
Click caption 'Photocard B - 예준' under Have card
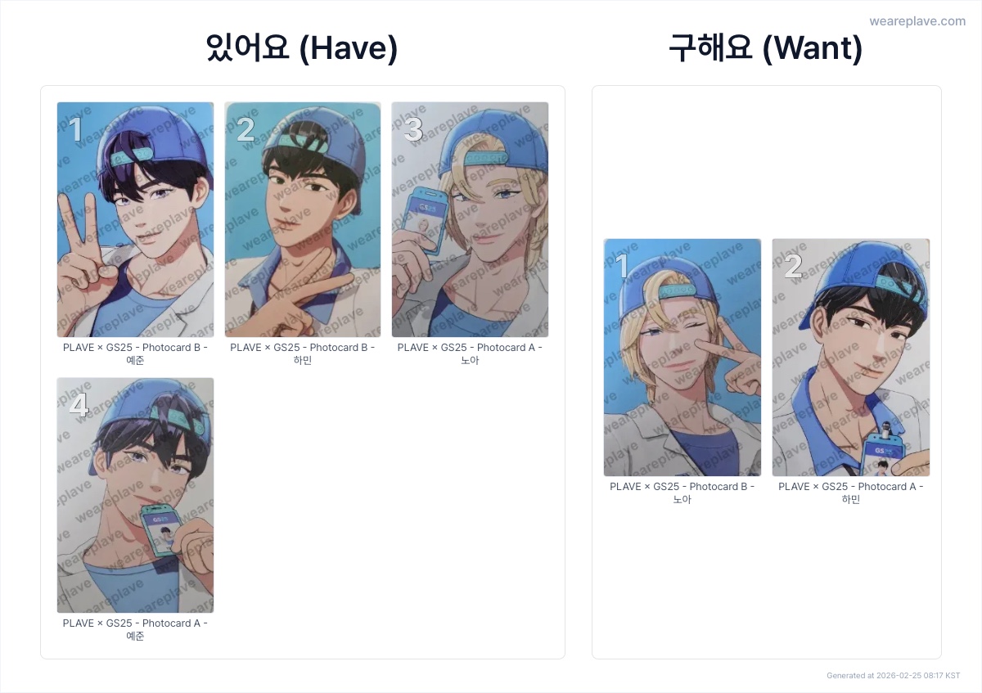click(x=135, y=353)
